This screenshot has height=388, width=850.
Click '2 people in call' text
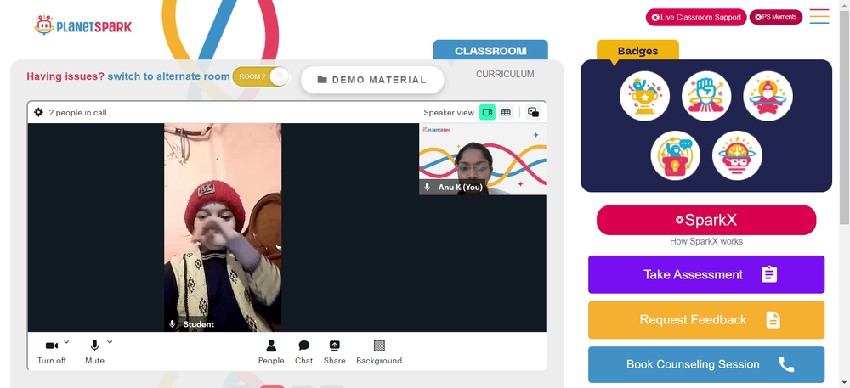click(x=77, y=113)
